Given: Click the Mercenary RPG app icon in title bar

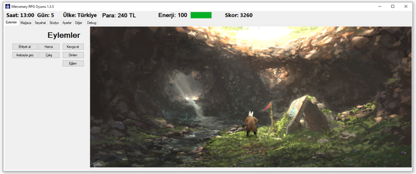Looking at the screenshot, I should coord(8,6).
